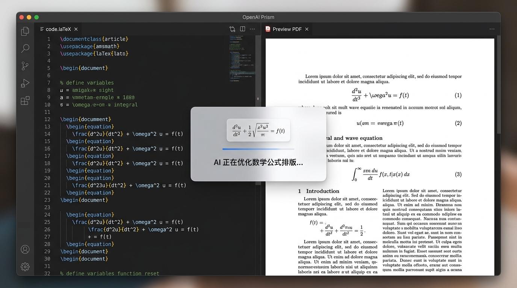Expand the code editor's more actions ellipsis
The height and width of the screenshot is (288, 517).
click(x=252, y=29)
